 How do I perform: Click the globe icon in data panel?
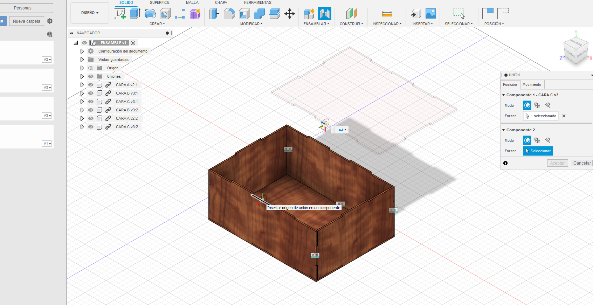click(x=50, y=34)
